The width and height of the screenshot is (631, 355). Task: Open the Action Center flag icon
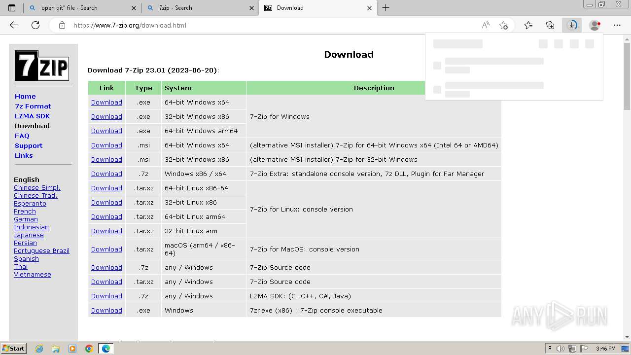(x=584, y=349)
